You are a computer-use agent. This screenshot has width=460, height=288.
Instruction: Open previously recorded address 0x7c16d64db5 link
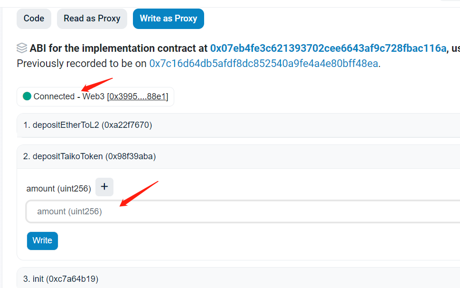264,63
